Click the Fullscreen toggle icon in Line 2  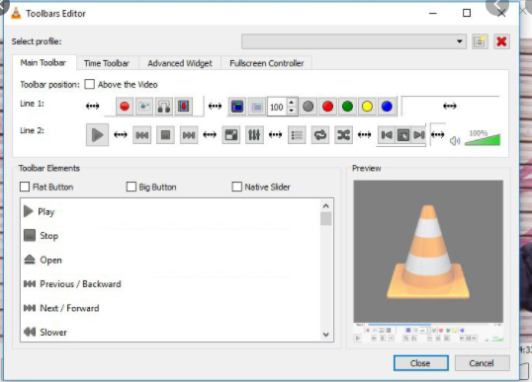point(231,135)
